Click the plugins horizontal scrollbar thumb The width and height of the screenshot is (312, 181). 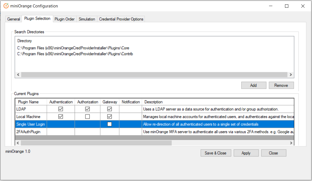[96, 143]
